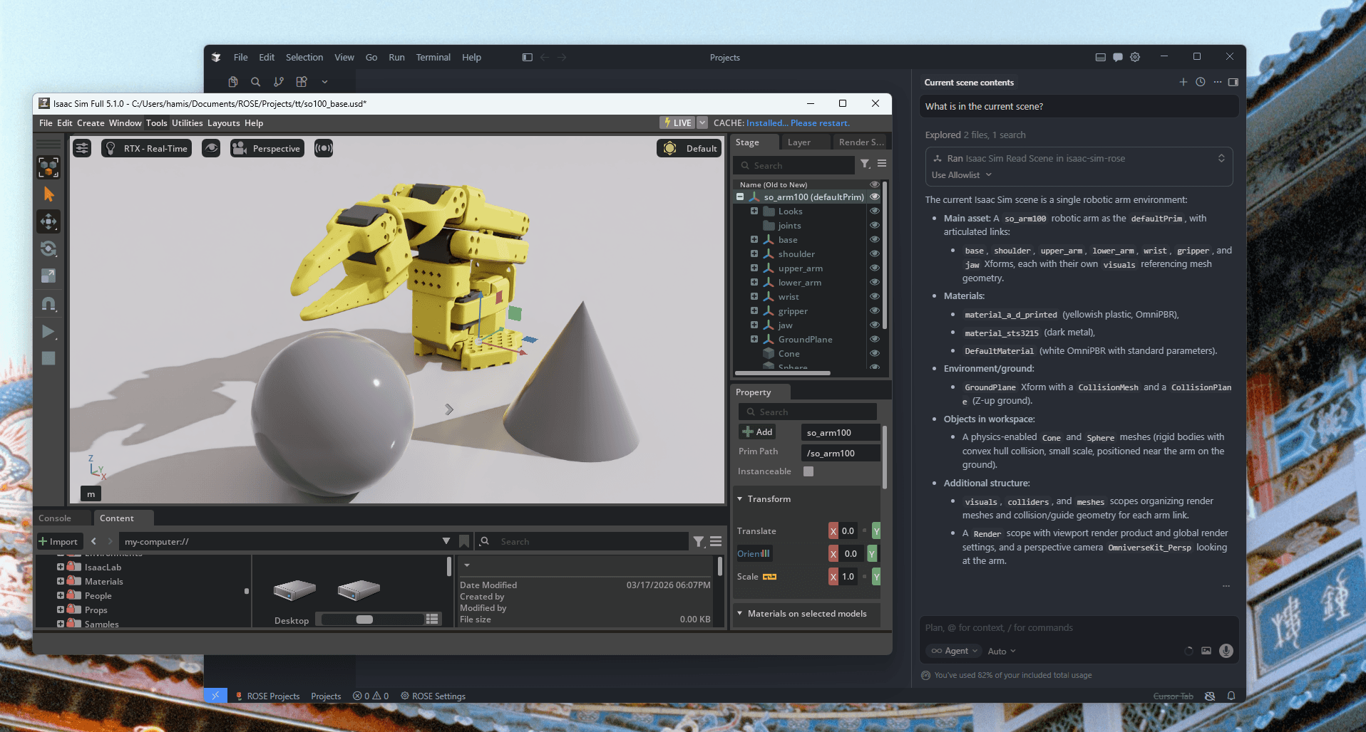Open the Create menu in Isaac Sim
Image resolution: width=1366 pixels, height=732 pixels.
click(91, 123)
